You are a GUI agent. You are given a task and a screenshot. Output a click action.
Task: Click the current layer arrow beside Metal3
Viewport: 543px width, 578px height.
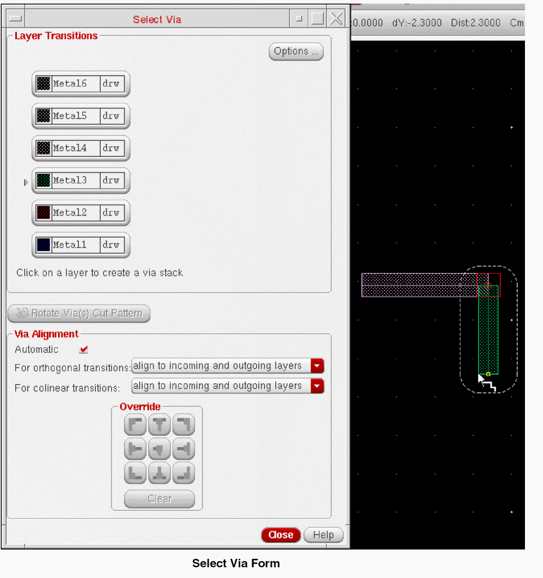pyautogui.click(x=26, y=182)
